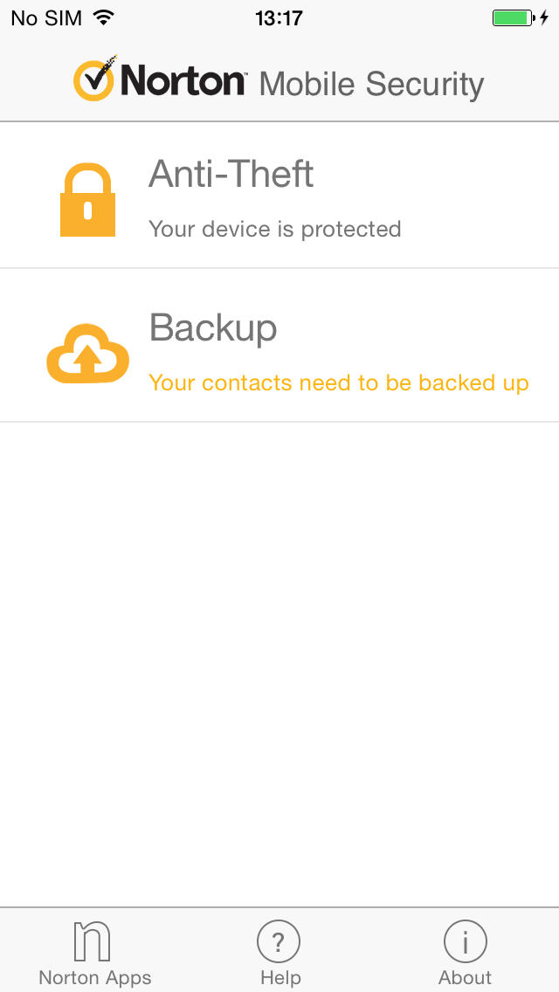This screenshot has height=992, width=559.
Task: Tap the Wi-Fi signal icon in status bar
Action: (104, 18)
